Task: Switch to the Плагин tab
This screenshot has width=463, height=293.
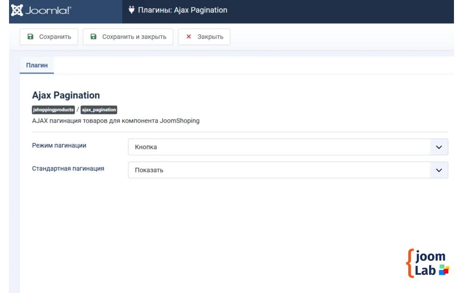Action: coord(37,65)
